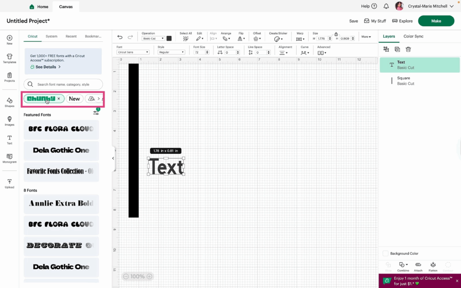Toggle the size aspect ratio lock
Image resolution: width=461 pixels, height=288 pixels.
(336, 34)
